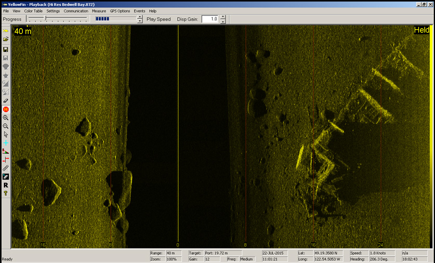
Task: Click the Held indicator on sonar view
Action: pyautogui.click(x=421, y=31)
